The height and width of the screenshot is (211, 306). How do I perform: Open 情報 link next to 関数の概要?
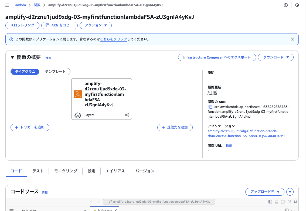pyautogui.click(x=48, y=58)
